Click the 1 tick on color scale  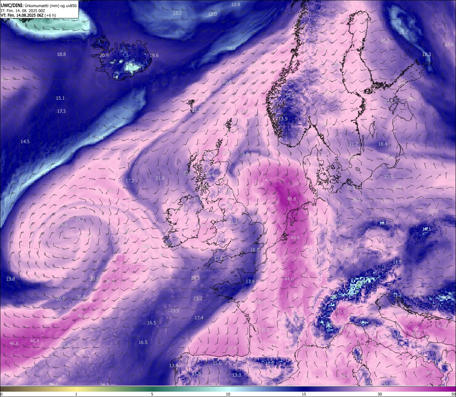(x=76, y=395)
